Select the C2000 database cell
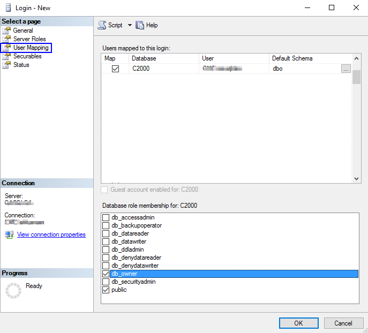The height and width of the screenshot is (333, 368). [164, 69]
